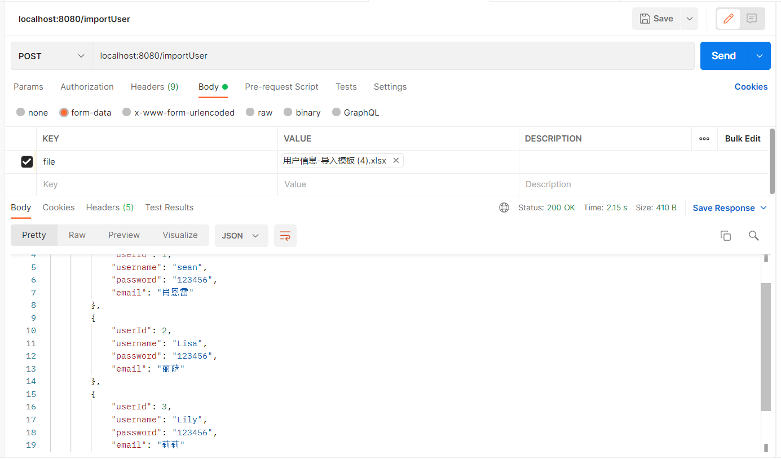Select the raw body option
Image resolution: width=781 pixels, height=459 pixels.
pos(250,112)
